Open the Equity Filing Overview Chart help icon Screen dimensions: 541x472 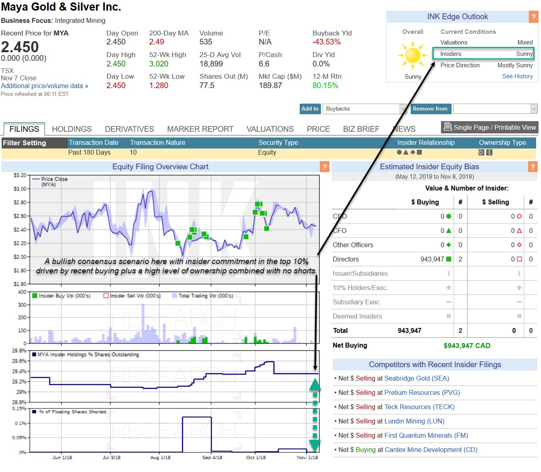tap(325, 166)
